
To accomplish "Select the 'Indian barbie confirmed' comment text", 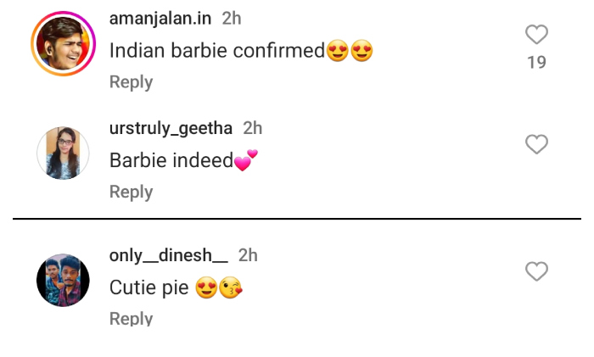I will coord(216,51).
